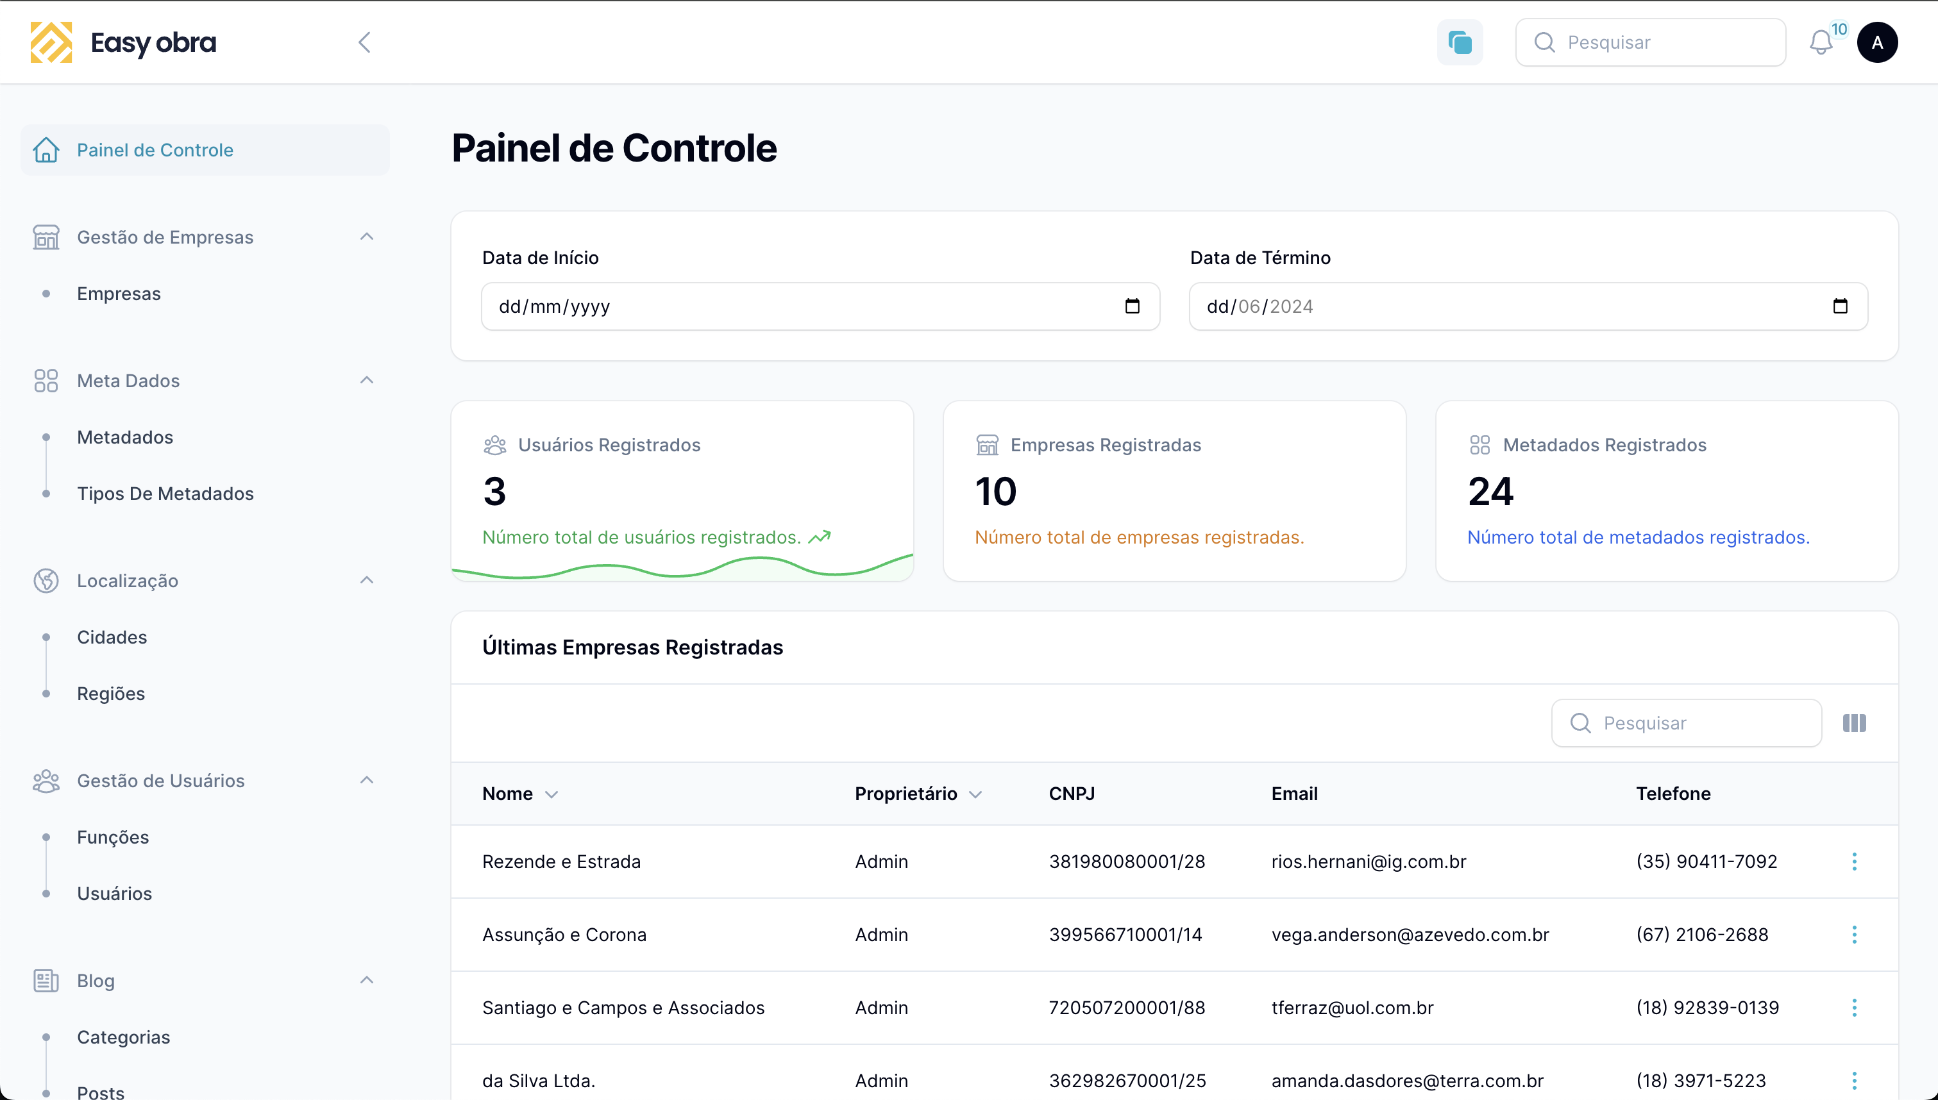Viewport: 1938px width, 1100px height.
Task: Open the user avatar A menu
Action: 1877,42
